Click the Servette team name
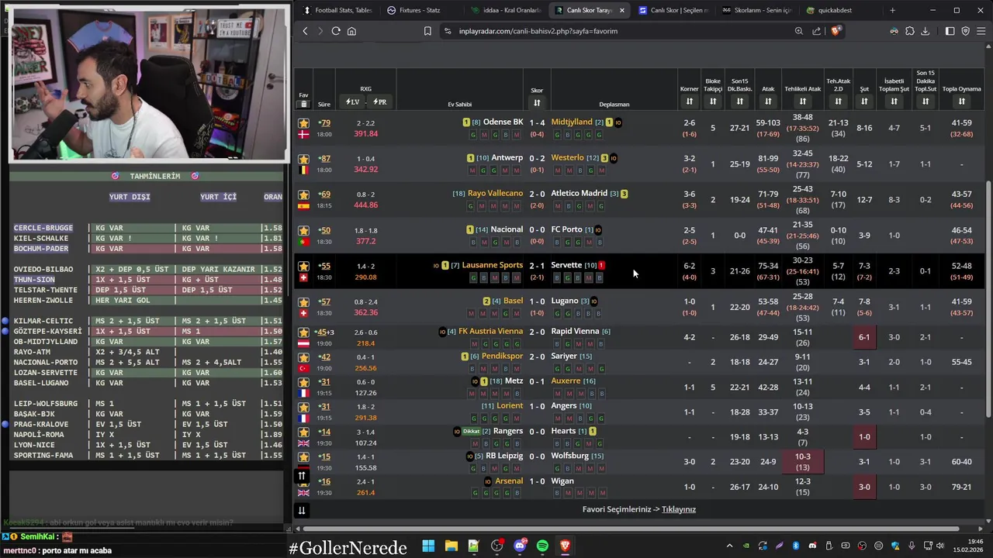The height and width of the screenshot is (558, 993). pos(566,265)
